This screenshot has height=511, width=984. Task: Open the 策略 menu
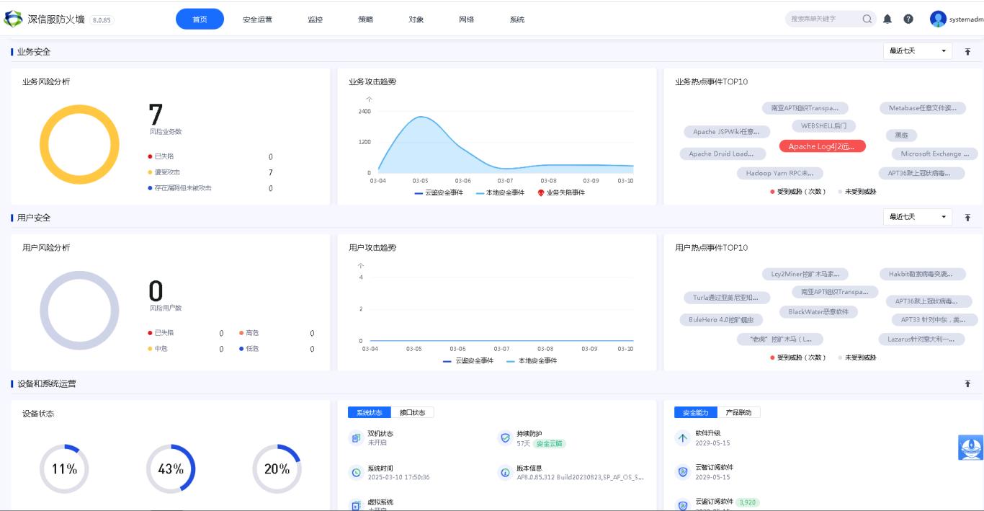point(365,19)
